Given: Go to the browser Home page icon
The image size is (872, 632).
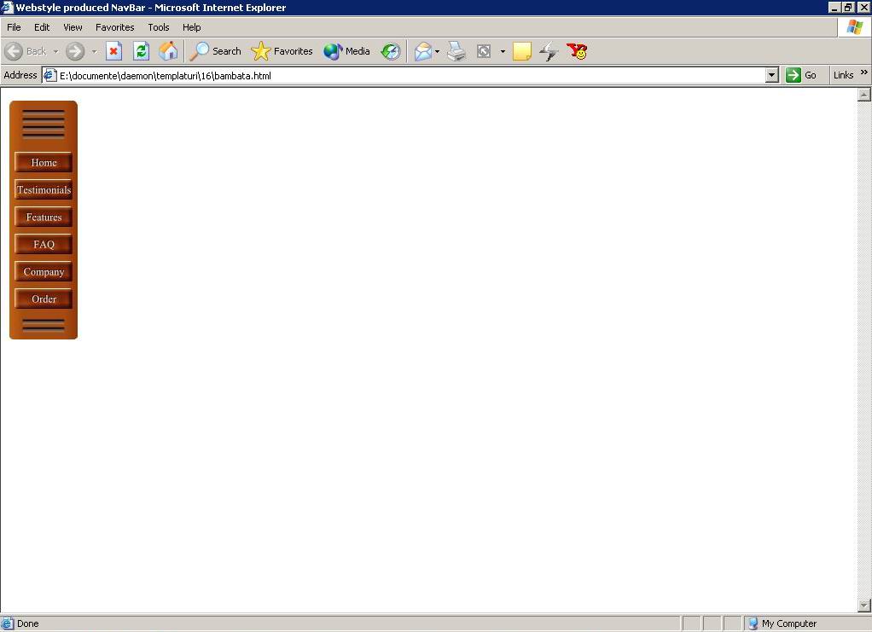Looking at the screenshot, I should coord(168,51).
